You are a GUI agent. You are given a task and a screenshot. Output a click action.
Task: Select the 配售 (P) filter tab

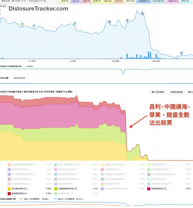click(97, 1)
